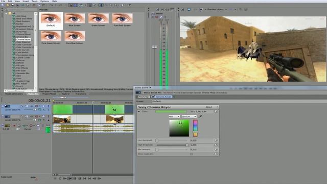This screenshot has height=184, width=327.
Task: Click the Stop button in timeline transport
Action: [80, 178]
